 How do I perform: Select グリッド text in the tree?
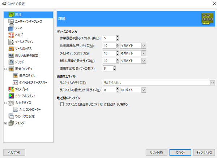tap(20, 62)
